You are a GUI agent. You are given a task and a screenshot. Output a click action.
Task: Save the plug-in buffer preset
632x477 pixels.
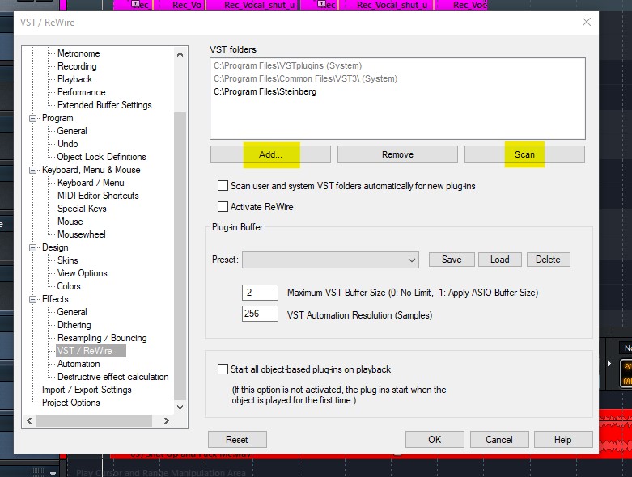(x=452, y=260)
